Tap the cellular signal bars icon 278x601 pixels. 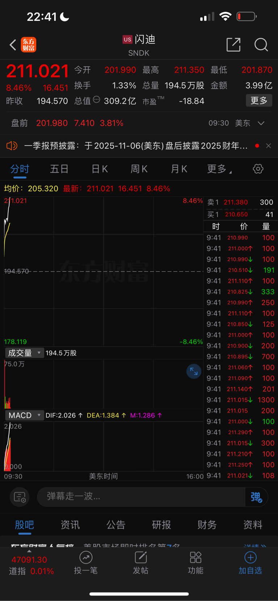[207, 17]
